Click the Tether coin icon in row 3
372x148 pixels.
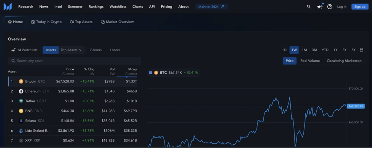coord(21,101)
